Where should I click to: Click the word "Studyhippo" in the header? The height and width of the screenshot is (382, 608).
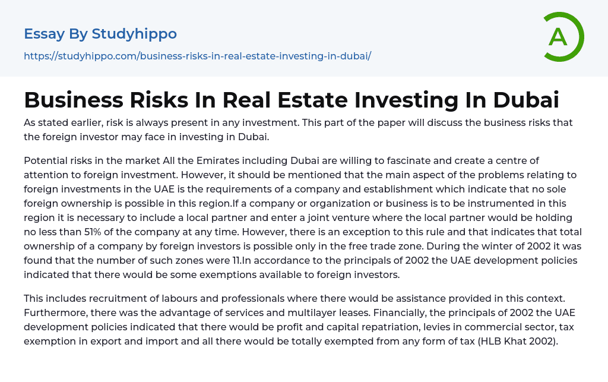[134, 34]
